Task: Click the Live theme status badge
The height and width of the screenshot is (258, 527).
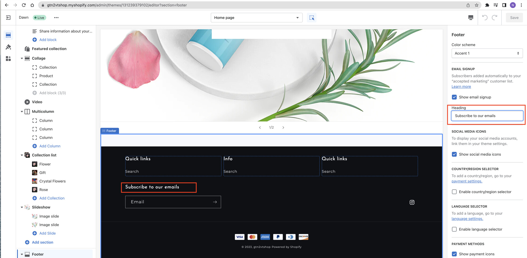Action: [39, 18]
